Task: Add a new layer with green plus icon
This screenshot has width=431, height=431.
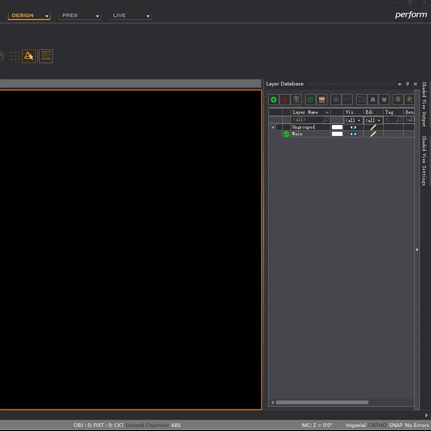Action: (273, 99)
